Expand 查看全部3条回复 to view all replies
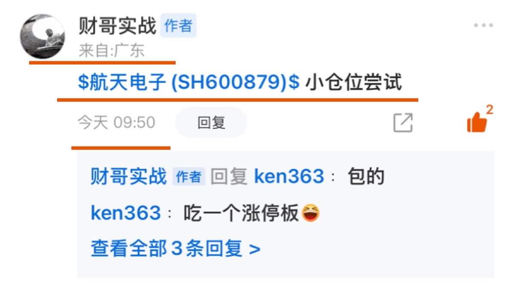The width and height of the screenshot is (514, 297). tap(175, 249)
